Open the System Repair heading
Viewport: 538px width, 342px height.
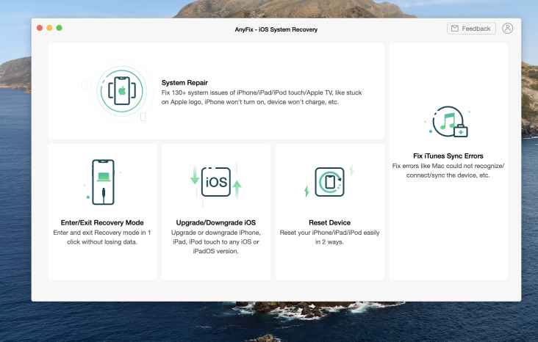click(x=185, y=82)
